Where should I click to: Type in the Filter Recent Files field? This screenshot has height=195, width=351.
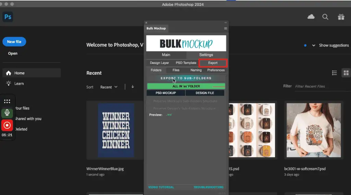320,86
